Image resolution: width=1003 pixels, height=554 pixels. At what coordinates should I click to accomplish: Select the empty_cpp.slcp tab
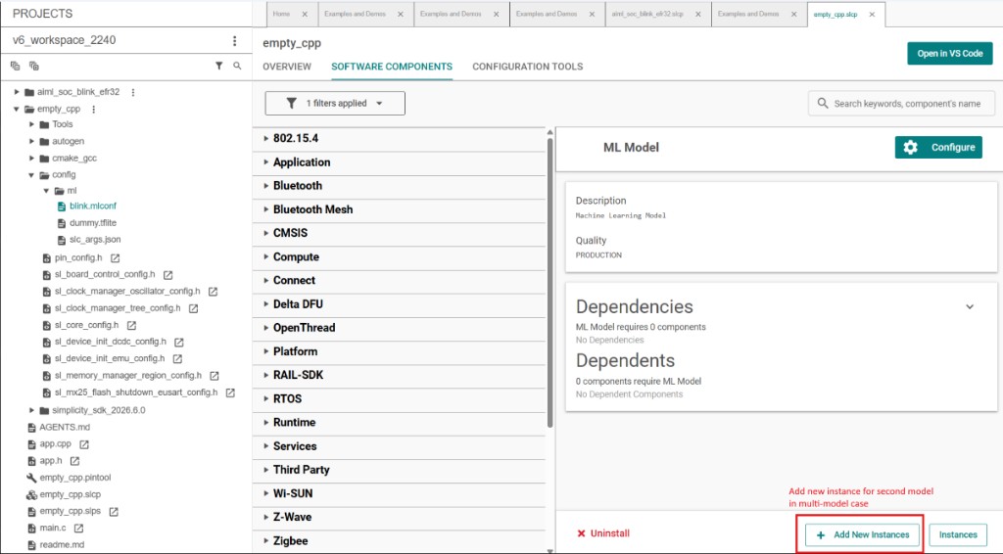point(836,14)
